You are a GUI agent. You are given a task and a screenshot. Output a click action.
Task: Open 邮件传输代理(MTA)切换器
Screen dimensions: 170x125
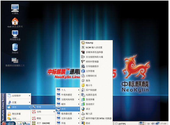(96, 118)
